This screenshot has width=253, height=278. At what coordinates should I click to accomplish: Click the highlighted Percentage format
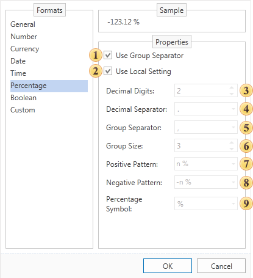tap(49, 86)
